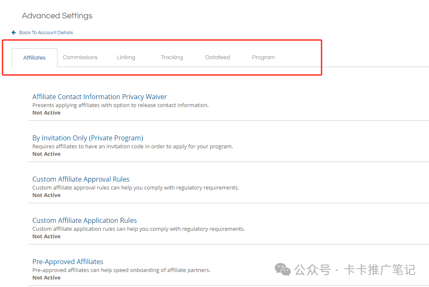Image resolution: width=429 pixels, height=287 pixels.
Task: Click the invitation code description text
Action: click(x=132, y=147)
